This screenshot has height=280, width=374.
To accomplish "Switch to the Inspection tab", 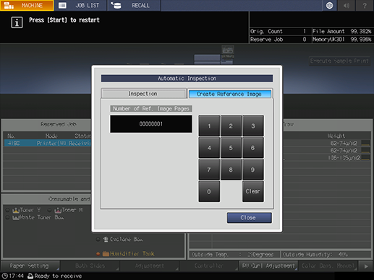I will [x=143, y=94].
